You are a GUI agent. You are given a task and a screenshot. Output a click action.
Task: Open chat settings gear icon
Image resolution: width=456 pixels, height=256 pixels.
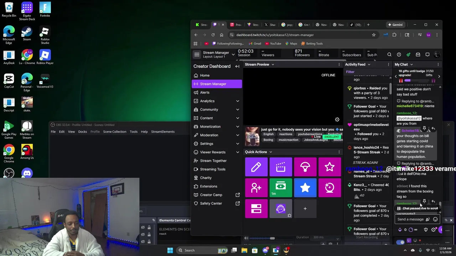[434, 230]
